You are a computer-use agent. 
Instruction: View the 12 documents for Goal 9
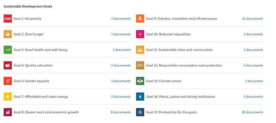point(253,19)
